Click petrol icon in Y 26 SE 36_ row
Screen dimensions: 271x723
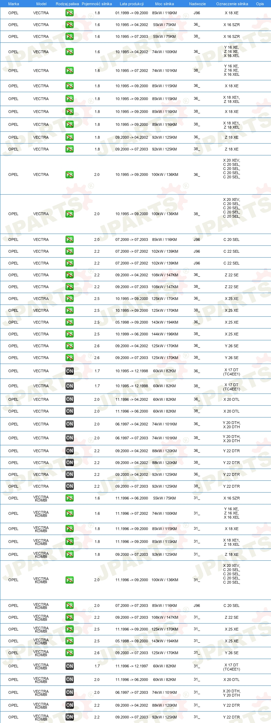coord(70,346)
